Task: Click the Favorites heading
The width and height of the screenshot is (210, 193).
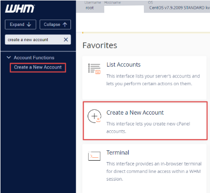Action: pos(100,46)
